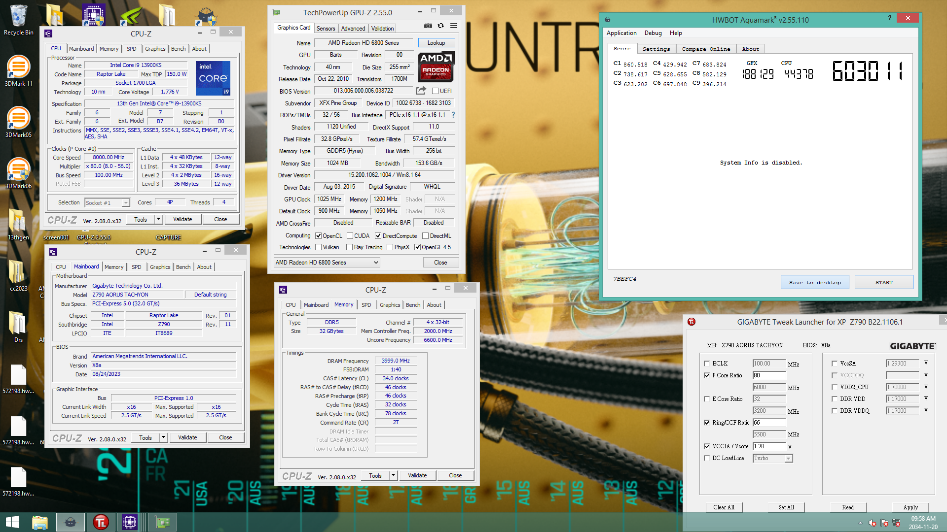Open the Application menu in Aquamark
Image resolution: width=947 pixels, height=532 pixels.
(621, 33)
